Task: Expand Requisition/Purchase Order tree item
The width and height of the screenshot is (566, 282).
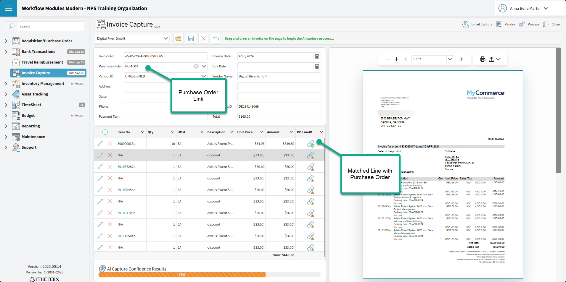Action: [6, 41]
